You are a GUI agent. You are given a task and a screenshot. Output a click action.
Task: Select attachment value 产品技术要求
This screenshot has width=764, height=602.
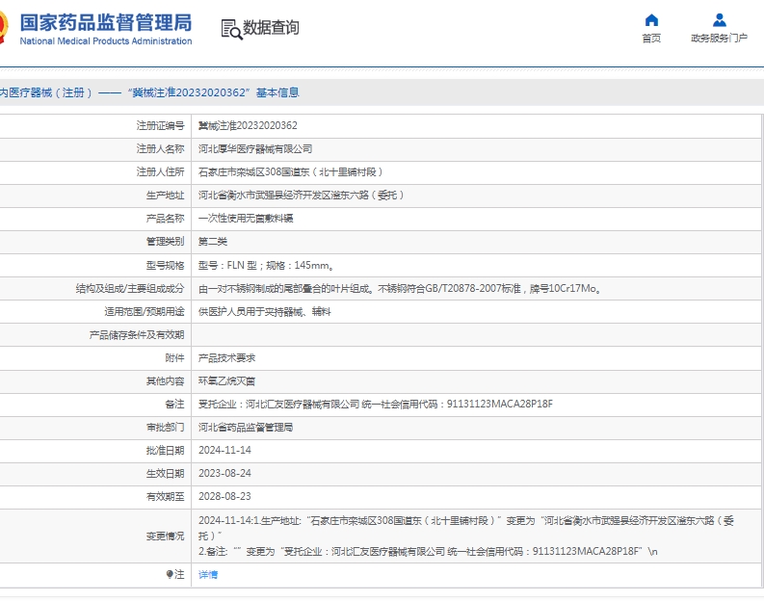(226, 358)
